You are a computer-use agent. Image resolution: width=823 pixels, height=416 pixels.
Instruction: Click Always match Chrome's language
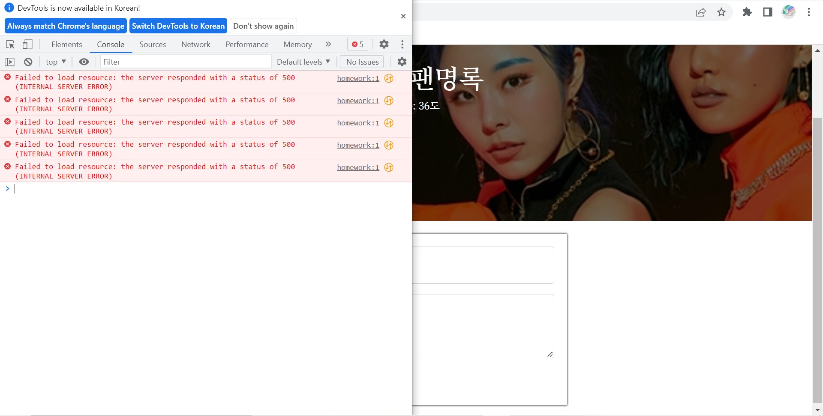[x=66, y=26]
